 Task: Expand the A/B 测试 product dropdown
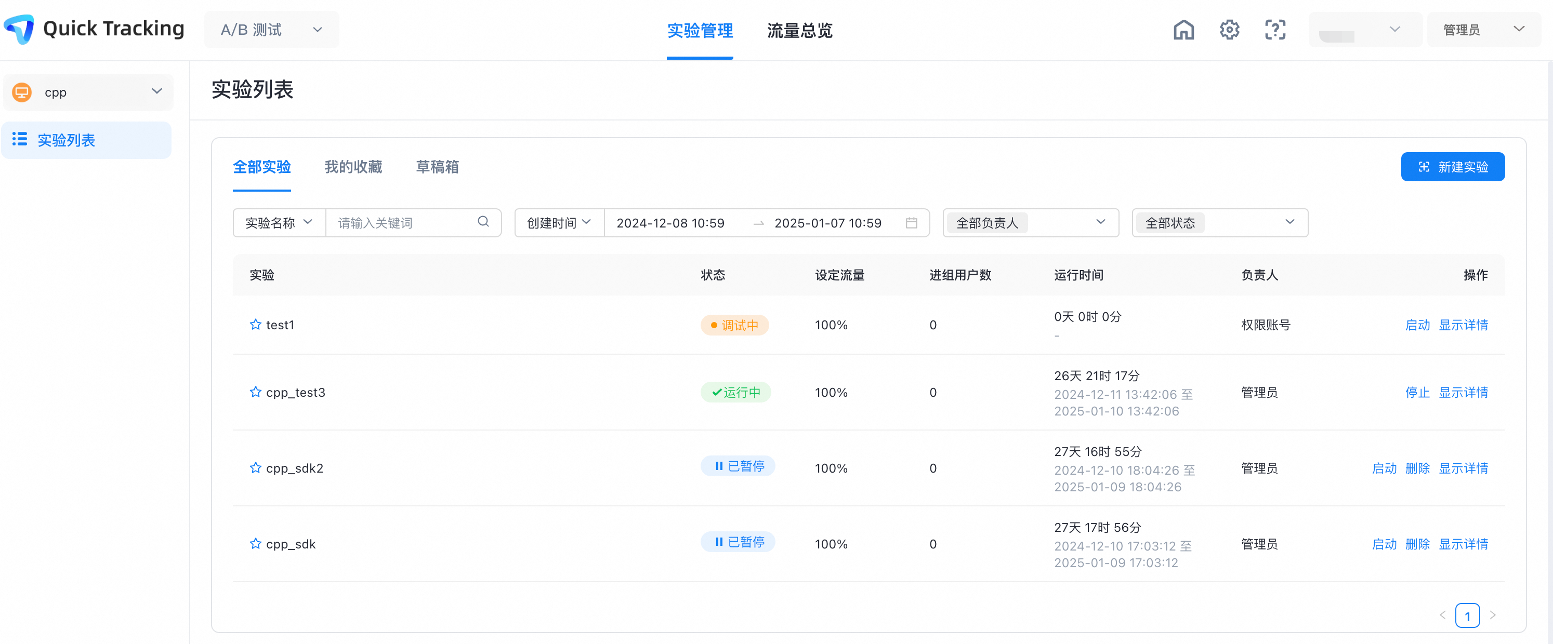(271, 30)
